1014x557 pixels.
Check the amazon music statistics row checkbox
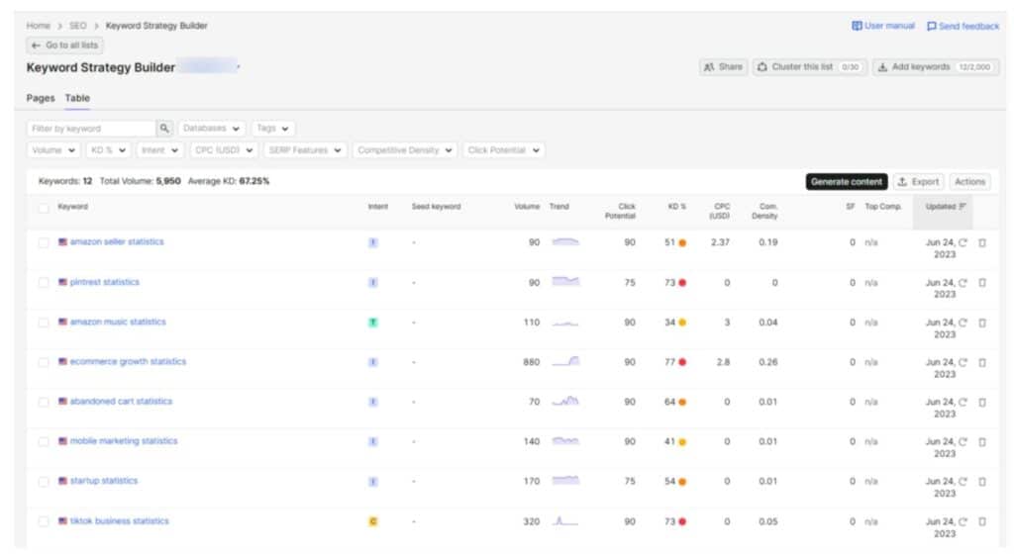(x=44, y=323)
